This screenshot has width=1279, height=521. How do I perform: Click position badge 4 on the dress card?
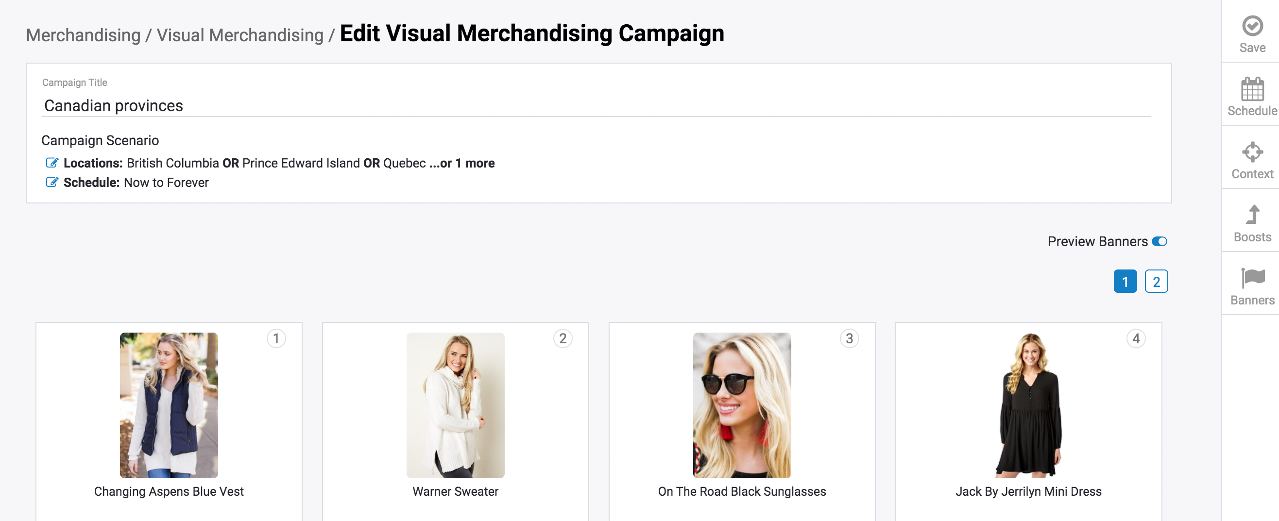point(1136,338)
